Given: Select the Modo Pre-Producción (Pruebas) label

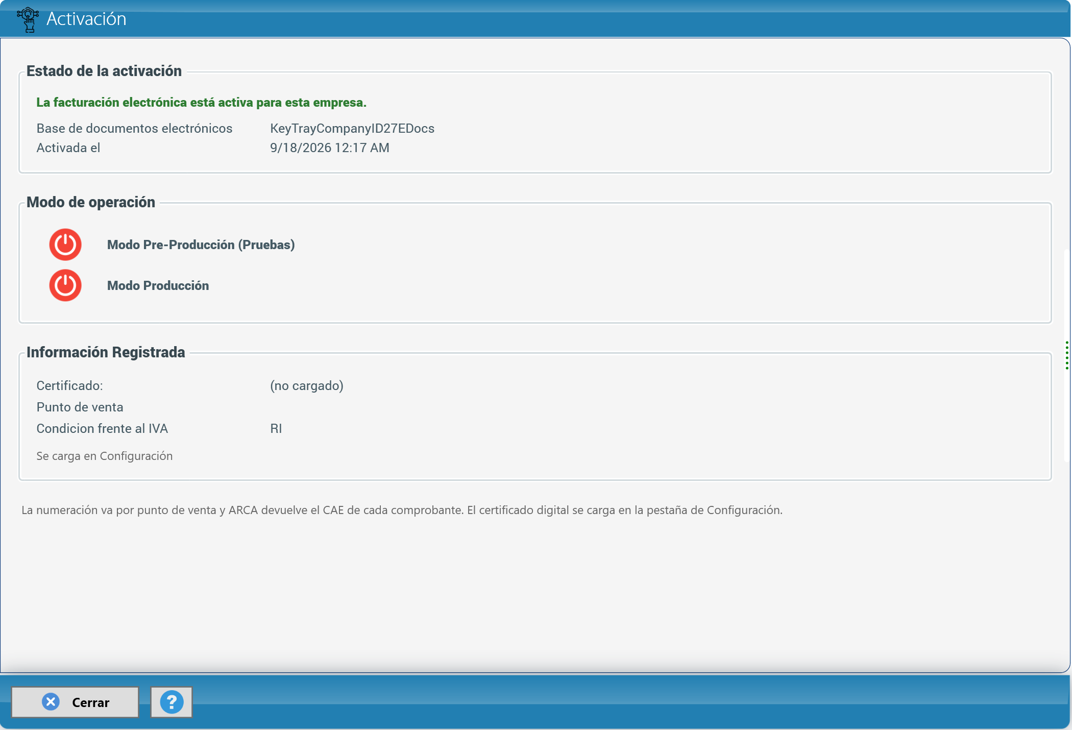Looking at the screenshot, I should [201, 245].
